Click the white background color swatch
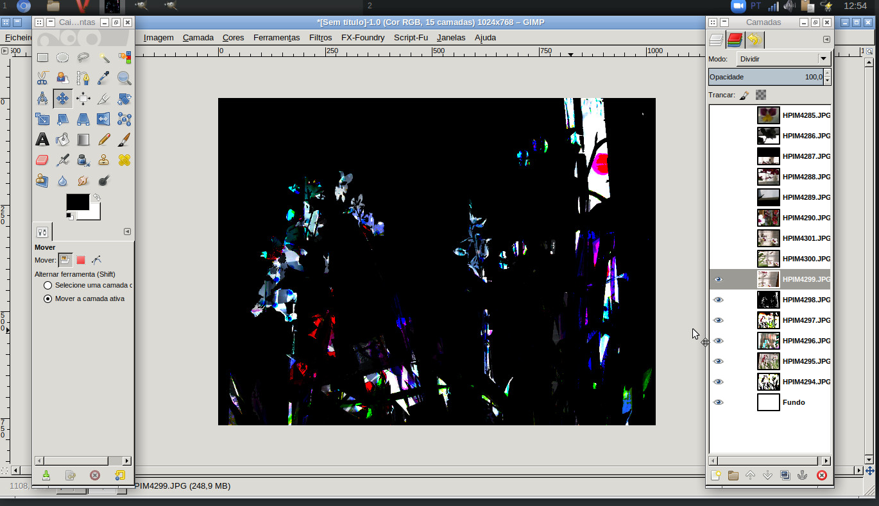The image size is (879, 506). tap(94, 213)
